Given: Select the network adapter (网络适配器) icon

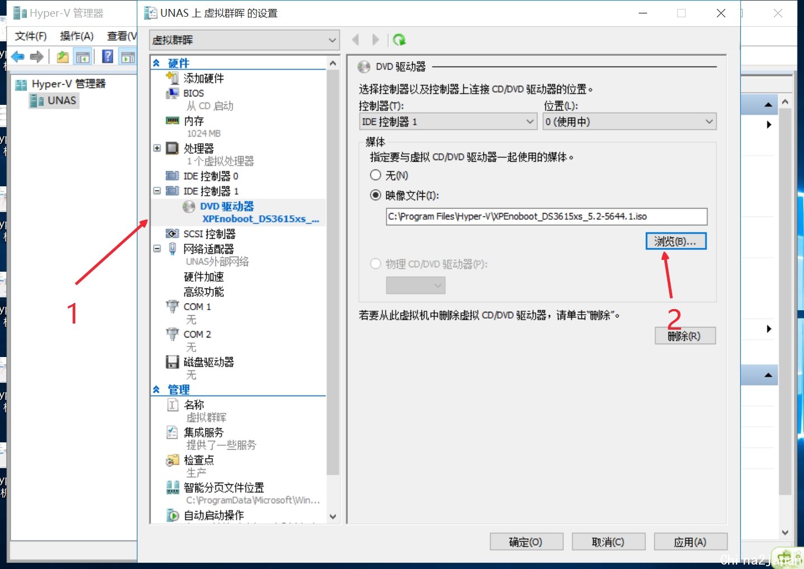Looking at the screenshot, I should (172, 249).
